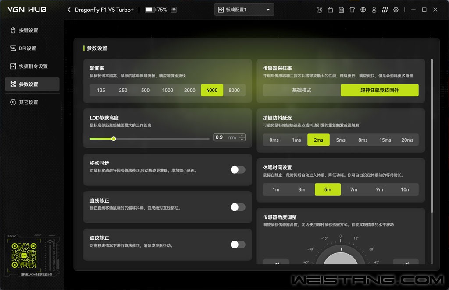Click the VGN HUB logo

[27, 10]
